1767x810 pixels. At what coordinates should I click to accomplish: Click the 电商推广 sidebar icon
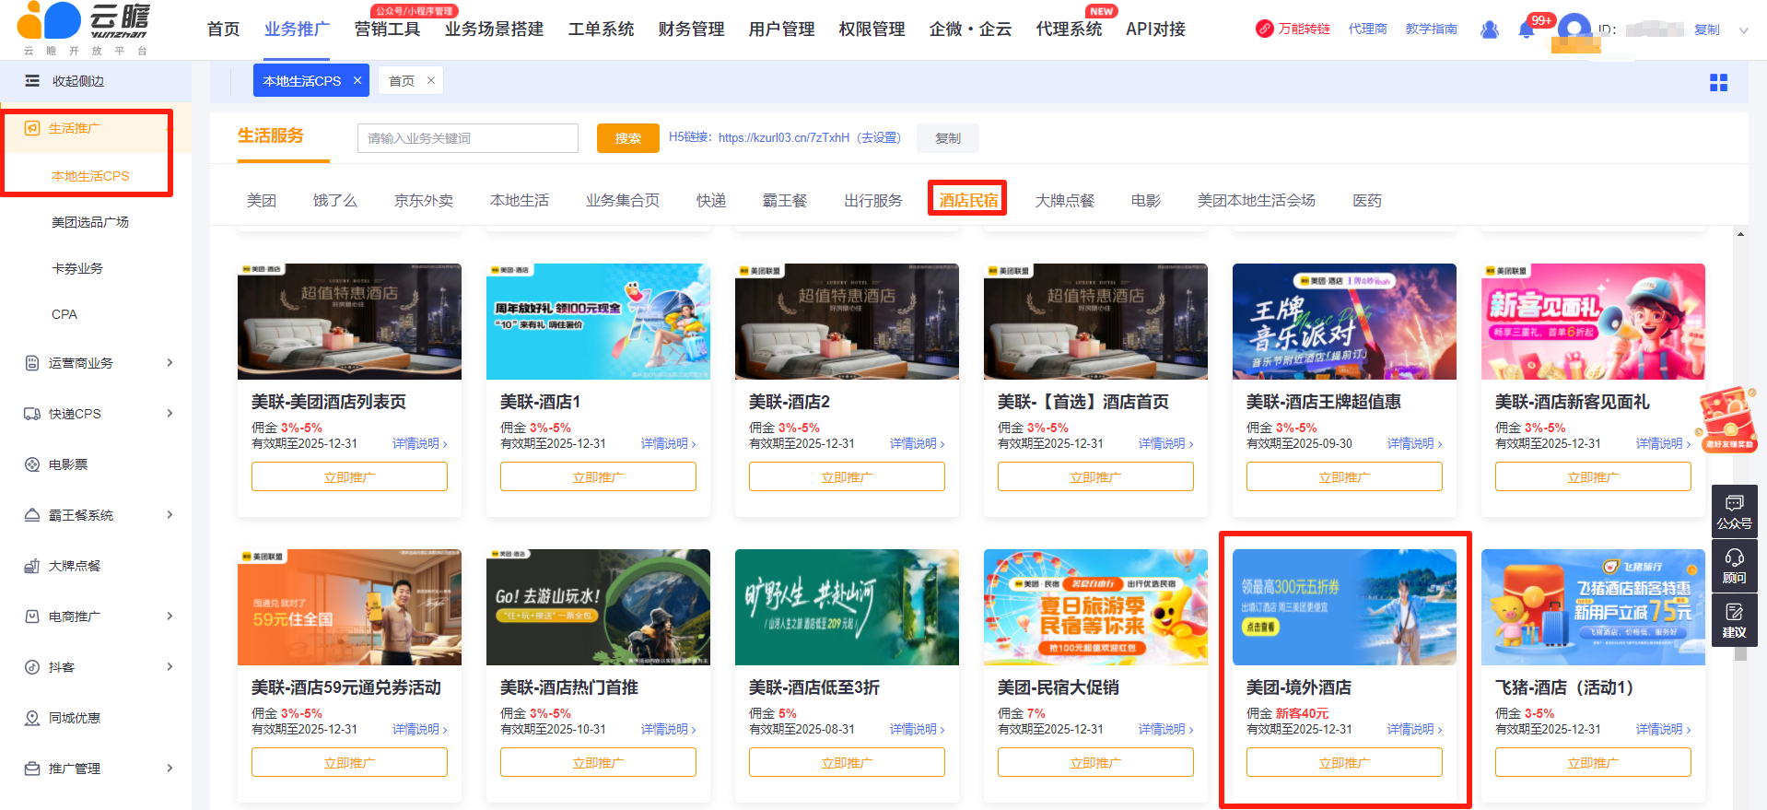click(32, 616)
